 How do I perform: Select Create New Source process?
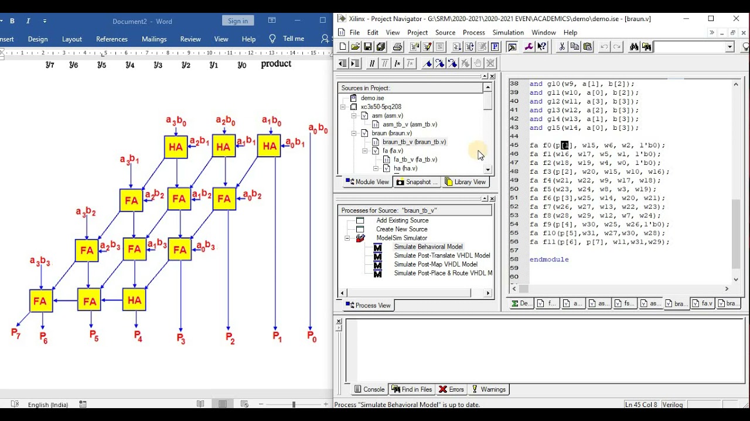(402, 229)
